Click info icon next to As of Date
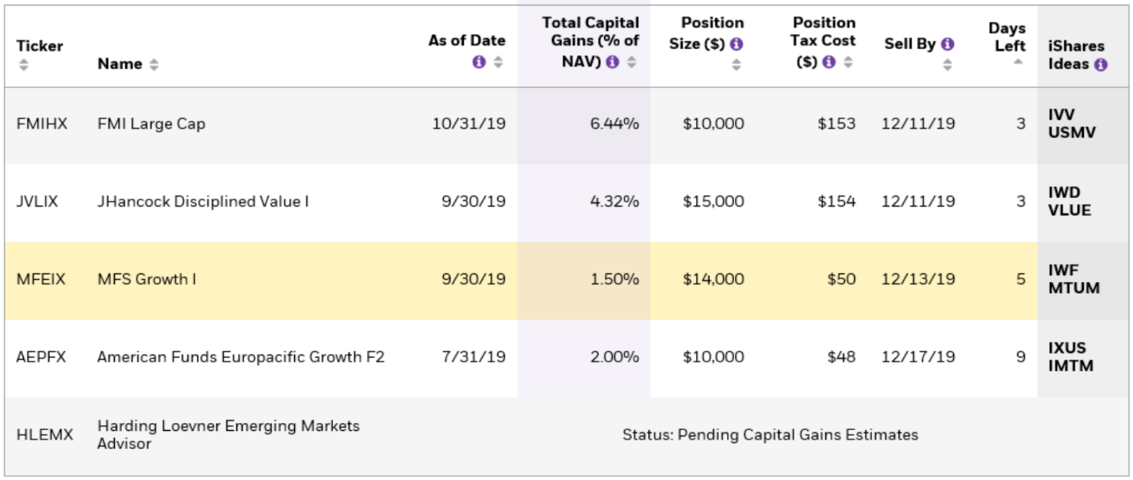This screenshot has height=480, width=1133. (x=479, y=62)
